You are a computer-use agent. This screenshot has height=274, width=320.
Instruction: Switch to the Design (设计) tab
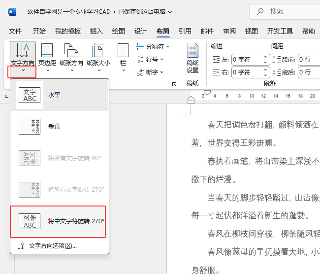(141, 31)
